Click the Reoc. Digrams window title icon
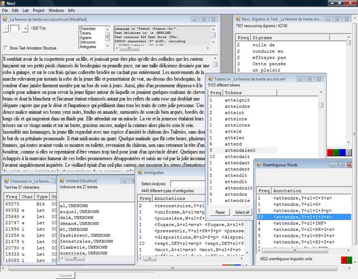The image size is (358, 279). [239, 18]
